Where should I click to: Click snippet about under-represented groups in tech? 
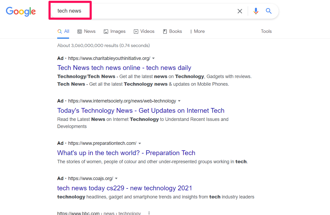coord(153,162)
